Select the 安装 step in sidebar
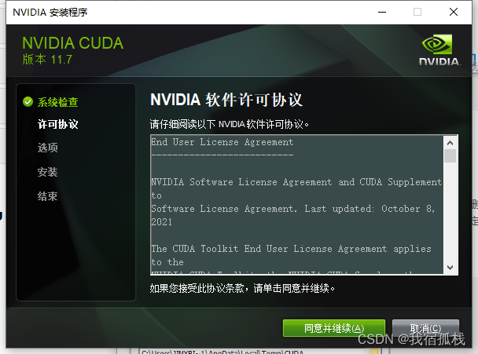Image resolution: width=478 pixels, height=354 pixels. (x=47, y=172)
